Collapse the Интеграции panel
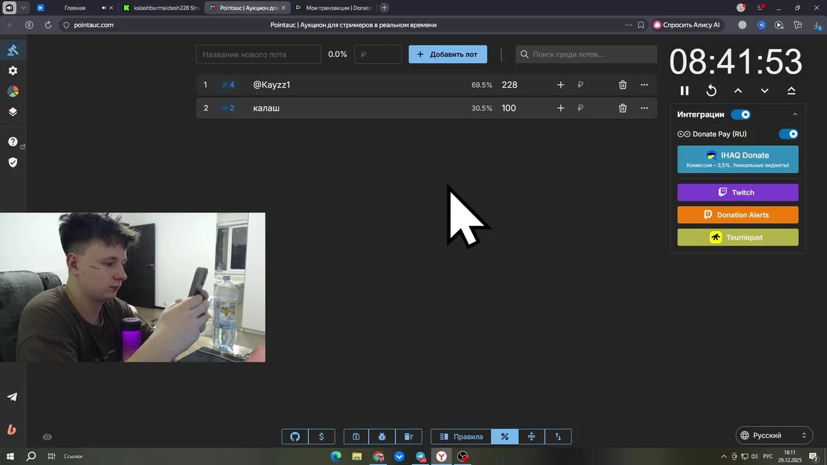The image size is (827, 465). tap(795, 114)
